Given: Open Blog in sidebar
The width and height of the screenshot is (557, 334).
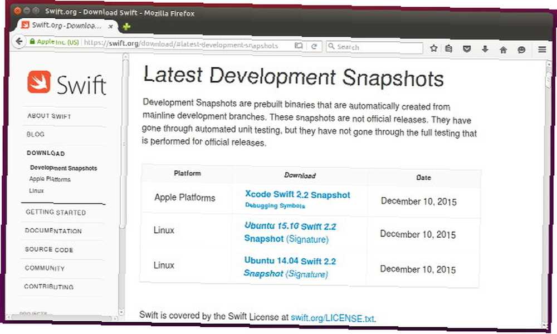Looking at the screenshot, I should pyautogui.click(x=36, y=134).
